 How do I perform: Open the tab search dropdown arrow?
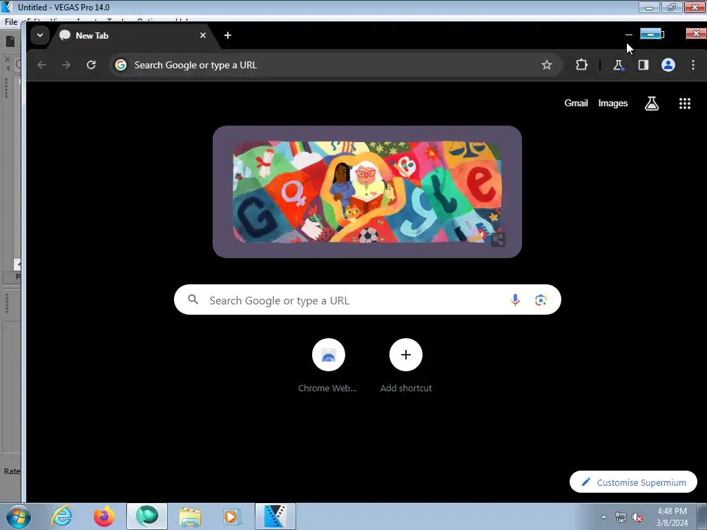tap(39, 35)
